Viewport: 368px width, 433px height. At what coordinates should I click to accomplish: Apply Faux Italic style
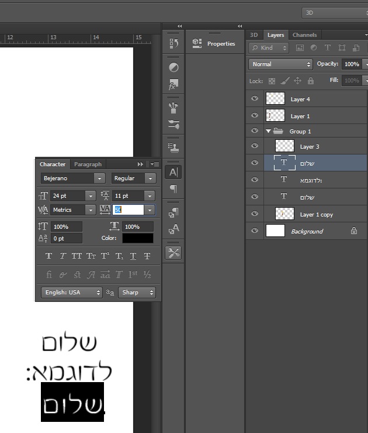pos(63,256)
